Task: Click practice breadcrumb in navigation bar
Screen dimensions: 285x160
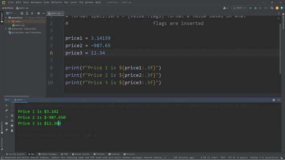Action: point(8,8)
